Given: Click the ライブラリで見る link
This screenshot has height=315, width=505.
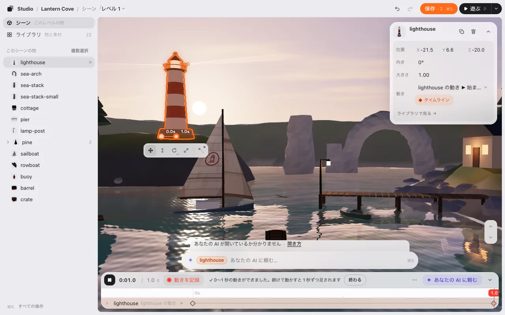Looking at the screenshot, I should point(417,113).
